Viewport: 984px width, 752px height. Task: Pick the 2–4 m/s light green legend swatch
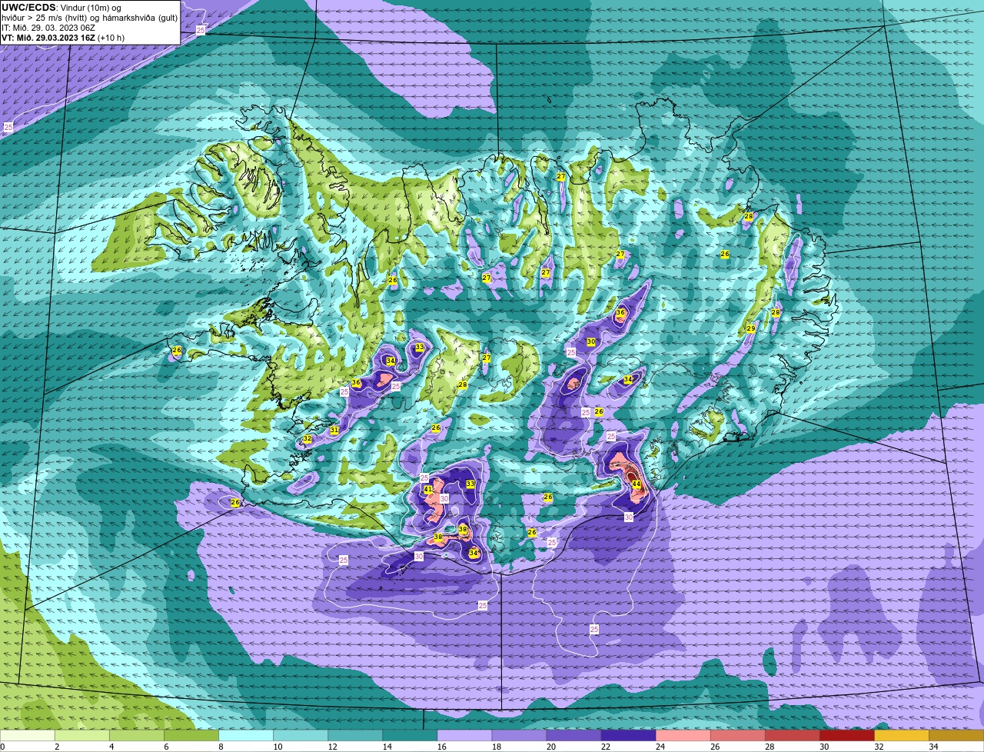[x=83, y=736]
